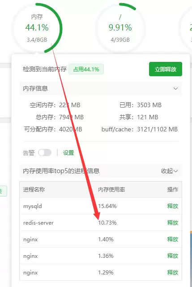Select the 已用 3503 MB value

click(x=149, y=105)
